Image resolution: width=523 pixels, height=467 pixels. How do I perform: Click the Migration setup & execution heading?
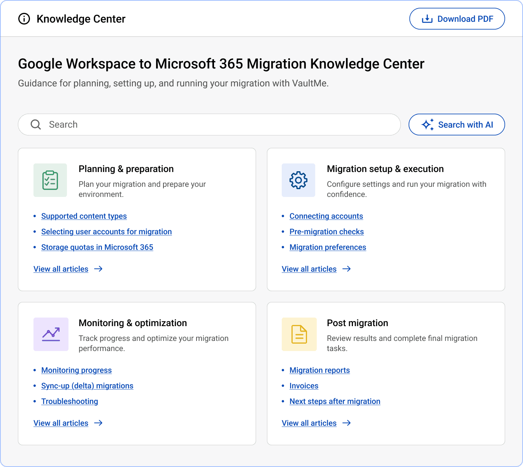385,169
